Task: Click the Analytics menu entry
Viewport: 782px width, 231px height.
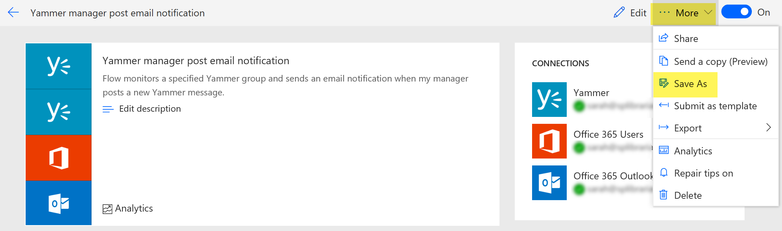Action: pos(693,151)
